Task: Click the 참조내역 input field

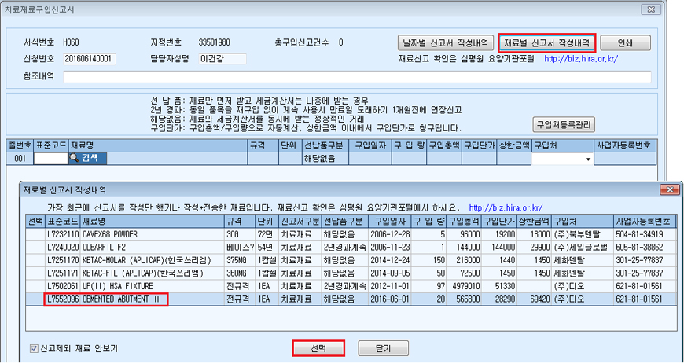Action: click(x=357, y=76)
